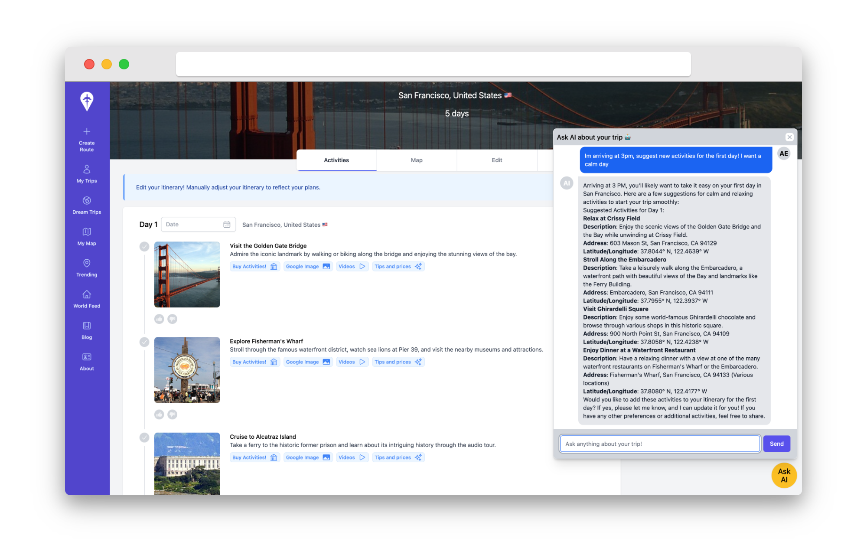Viewport: 867px width, 542px height.
Task: Focus the Ask anything about your trip field
Action: point(659,444)
